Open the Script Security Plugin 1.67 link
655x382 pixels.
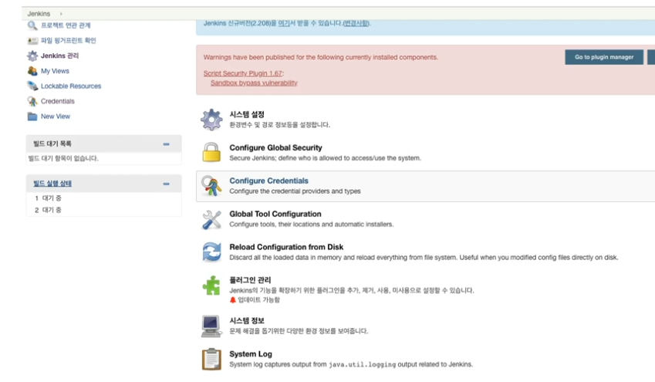coord(243,73)
